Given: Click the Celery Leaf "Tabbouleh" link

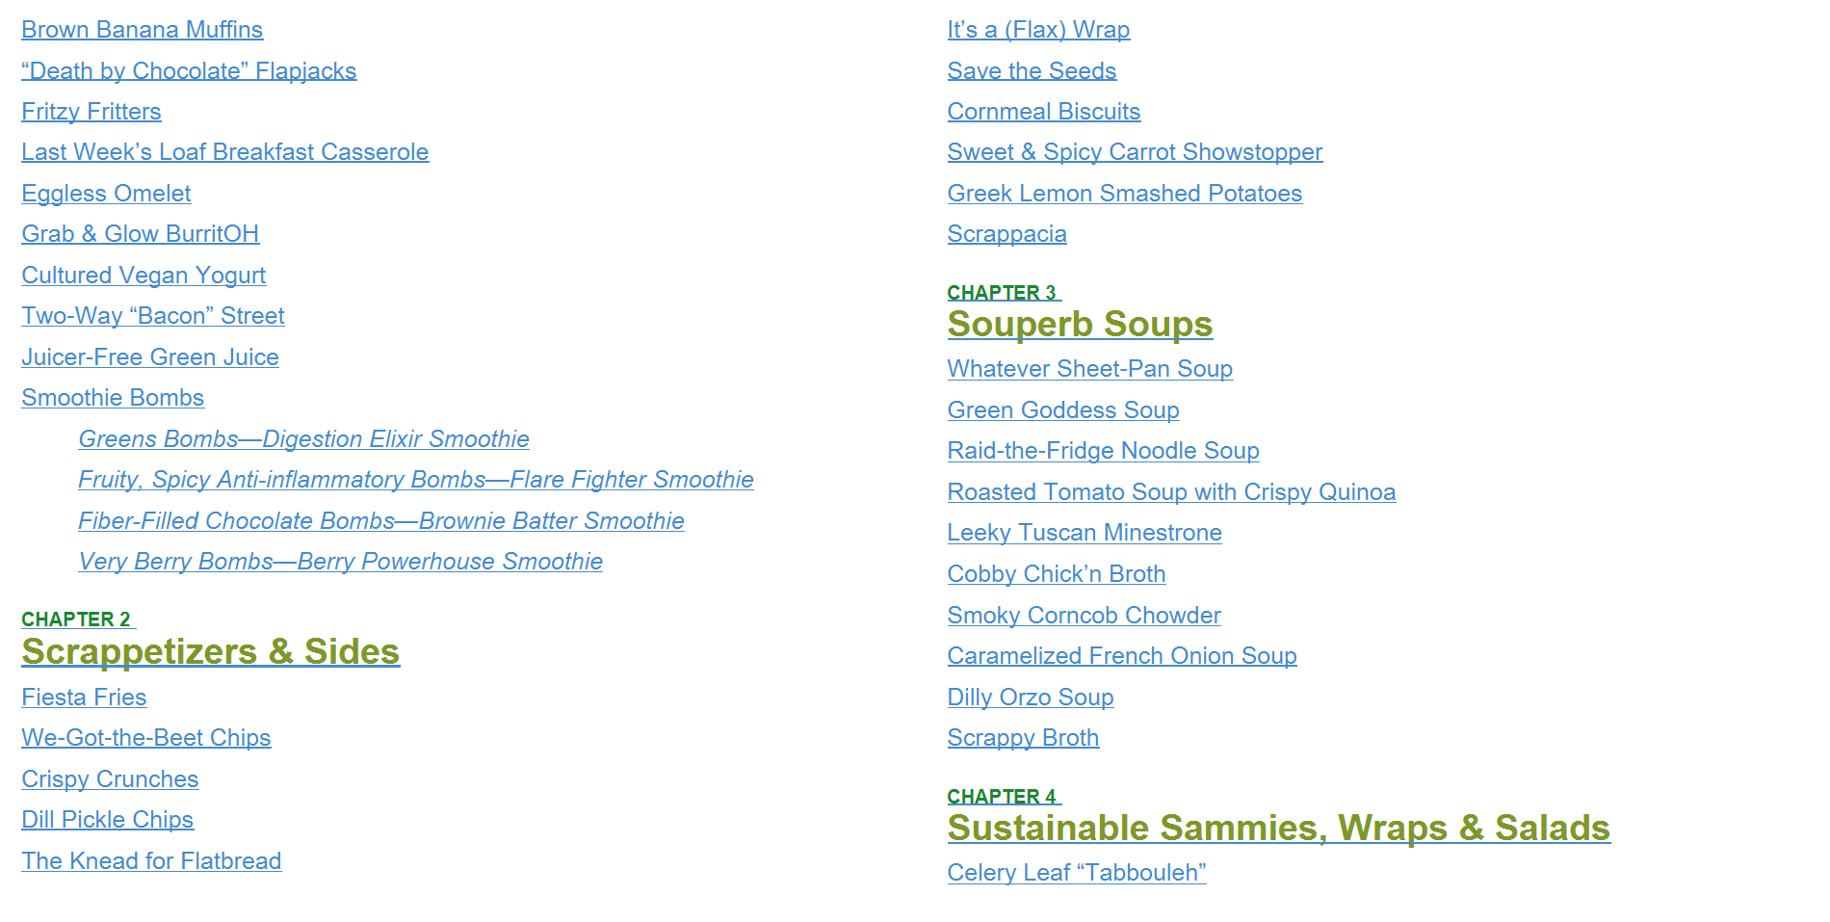Looking at the screenshot, I should point(1077,873).
